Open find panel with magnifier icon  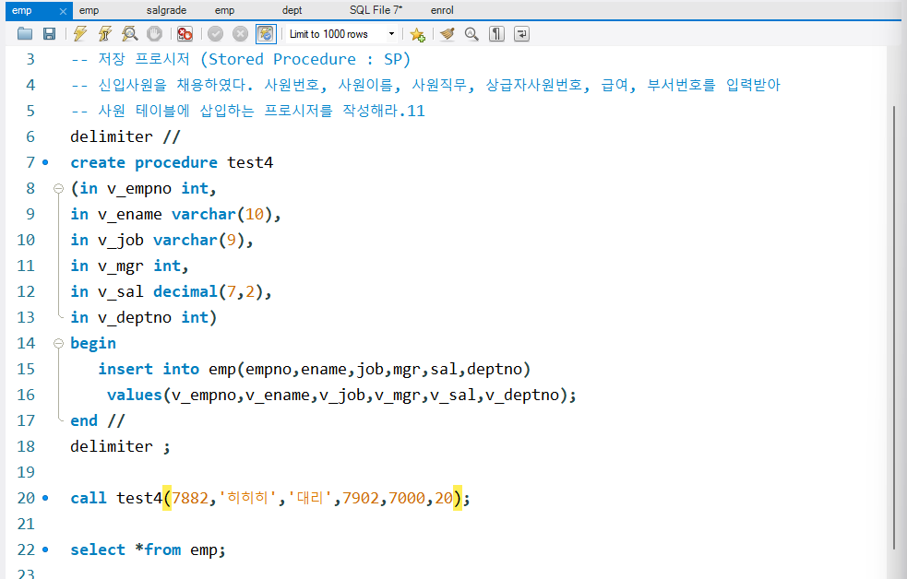(x=471, y=34)
